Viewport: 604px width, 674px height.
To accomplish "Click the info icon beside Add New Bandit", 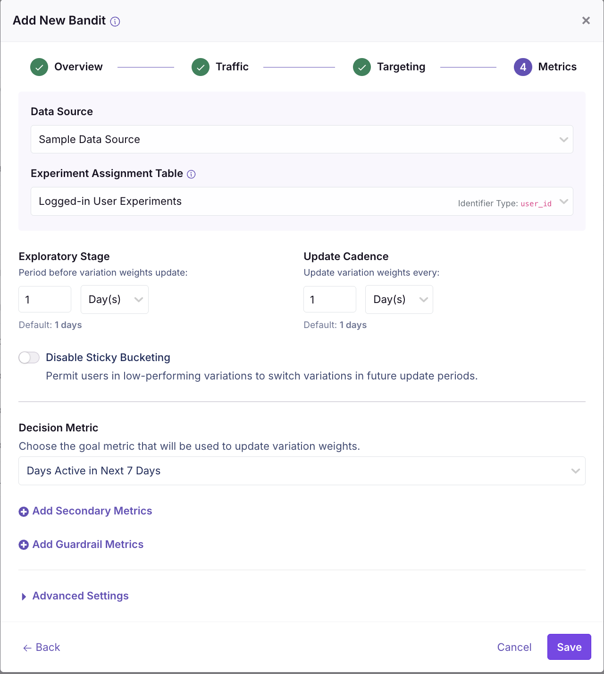I will [115, 21].
